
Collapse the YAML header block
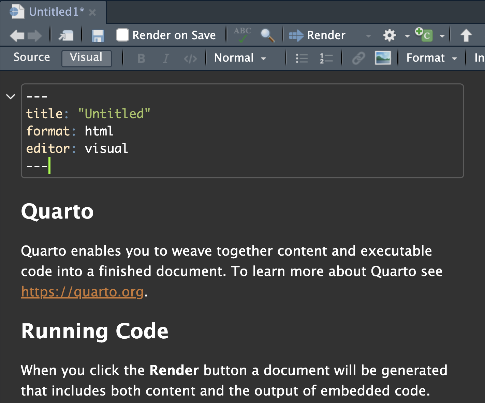click(x=11, y=97)
